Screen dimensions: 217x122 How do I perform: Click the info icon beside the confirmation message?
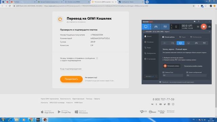pyautogui.click(x=97, y=58)
